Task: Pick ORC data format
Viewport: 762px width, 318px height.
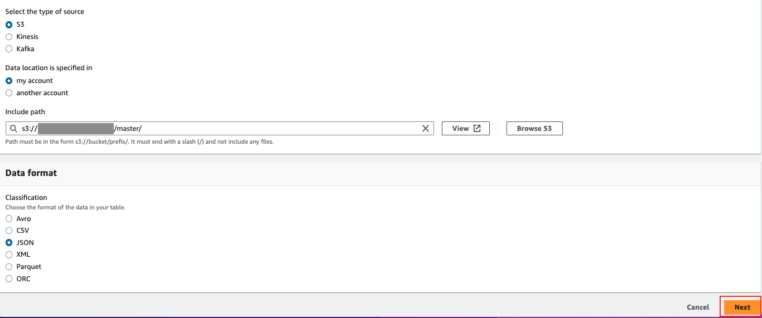Action: pos(9,279)
